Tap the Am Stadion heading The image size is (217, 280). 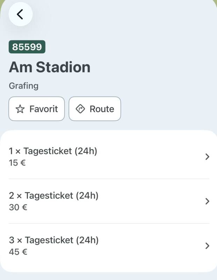pyautogui.click(x=50, y=67)
